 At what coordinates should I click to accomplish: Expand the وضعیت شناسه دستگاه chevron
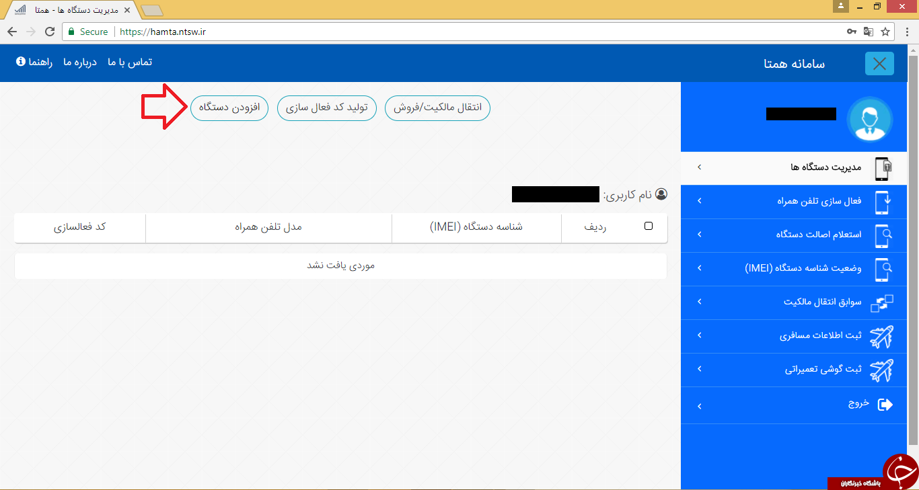coord(699,268)
